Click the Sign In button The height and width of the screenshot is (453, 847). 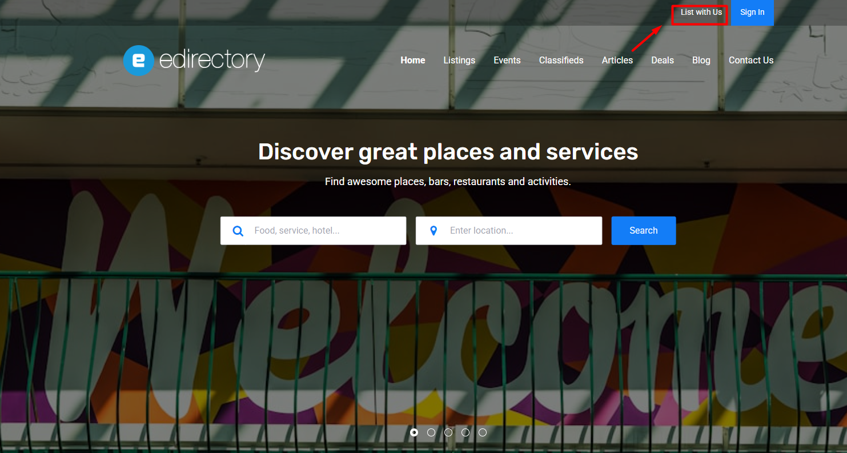(x=752, y=13)
